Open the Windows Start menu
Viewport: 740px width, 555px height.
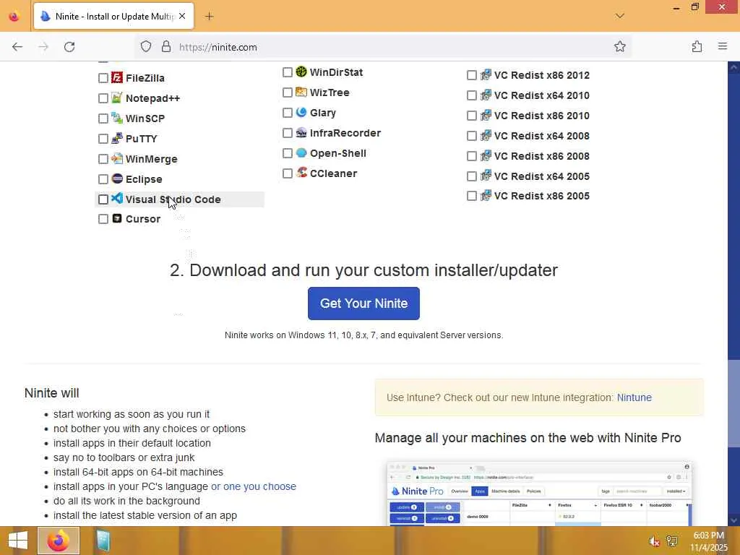18,541
